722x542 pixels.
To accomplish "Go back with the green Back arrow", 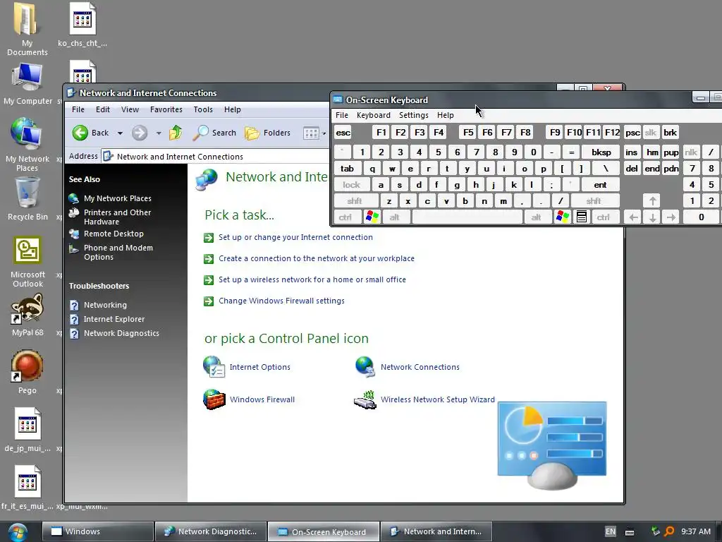I will tap(91, 133).
